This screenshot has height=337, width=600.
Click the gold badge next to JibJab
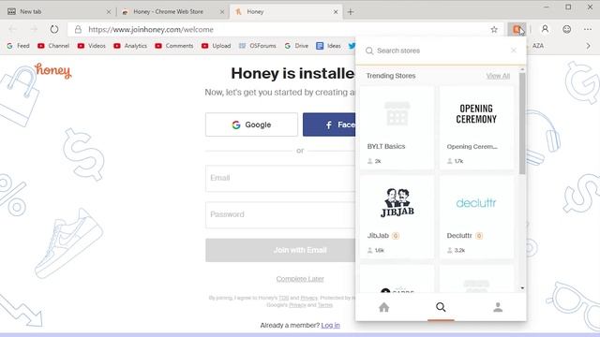click(x=396, y=236)
